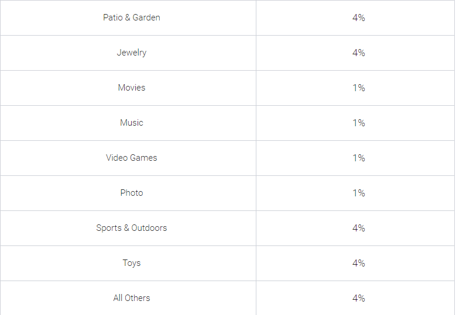The width and height of the screenshot is (456, 315).
Task: Select the 4% value for Patio & Garden
Action: 358,18
